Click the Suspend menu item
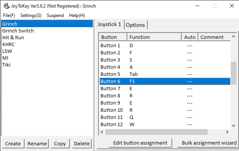The width and height of the screenshot is (239, 151). [55, 15]
